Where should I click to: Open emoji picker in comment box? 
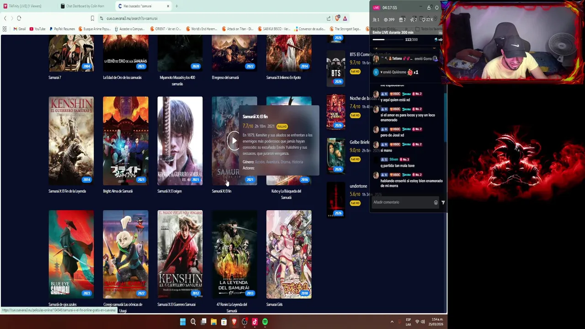coord(436,202)
